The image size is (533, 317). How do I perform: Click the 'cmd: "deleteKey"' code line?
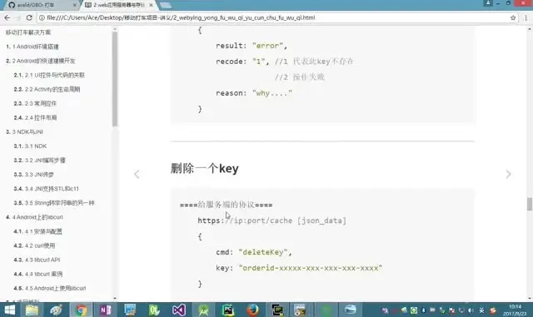click(253, 252)
